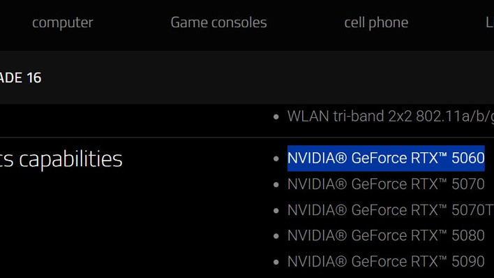Click the bullet beside RTX 5080
This screenshot has height=278, width=494.
(x=276, y=236)
